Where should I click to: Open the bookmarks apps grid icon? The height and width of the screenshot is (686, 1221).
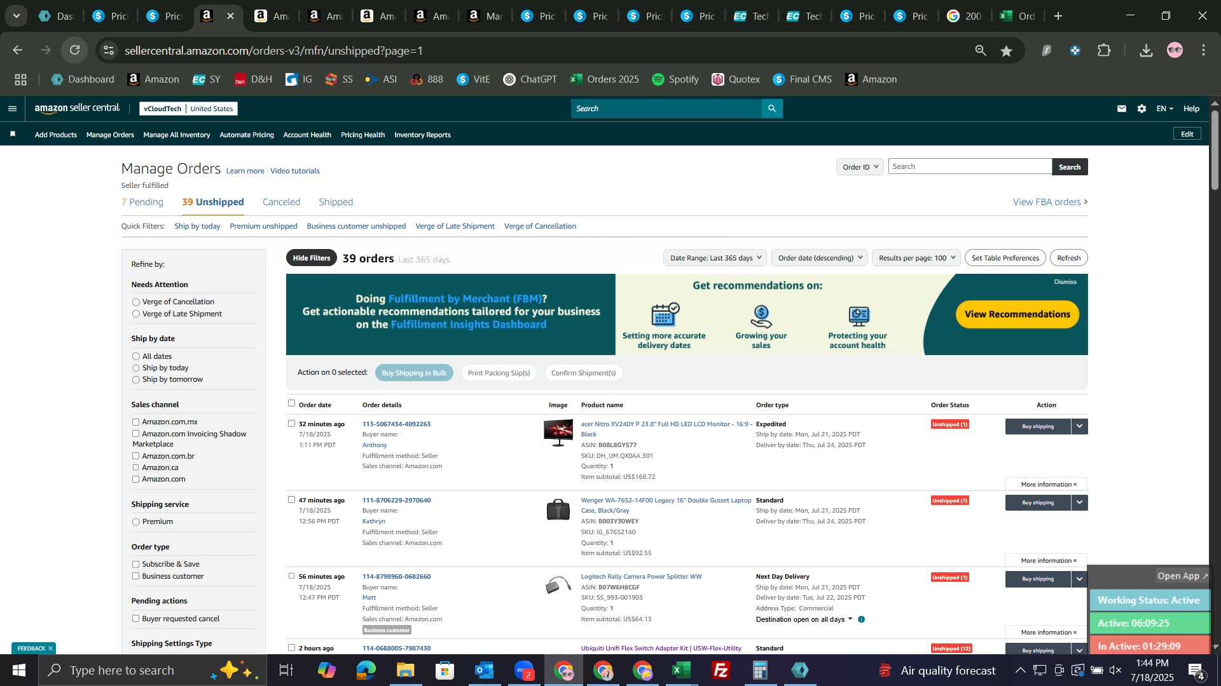pos(20,79)
